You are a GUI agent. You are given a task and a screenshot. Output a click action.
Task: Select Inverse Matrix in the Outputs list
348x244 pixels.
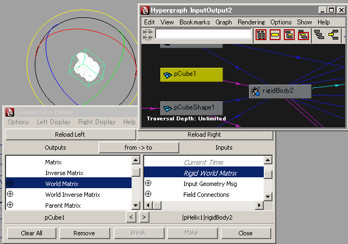click(69, 173)
